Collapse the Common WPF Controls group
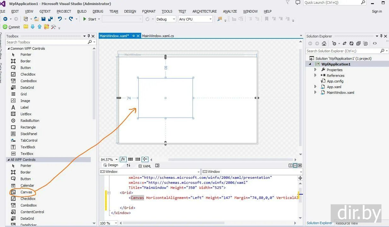 coord(8,48)
